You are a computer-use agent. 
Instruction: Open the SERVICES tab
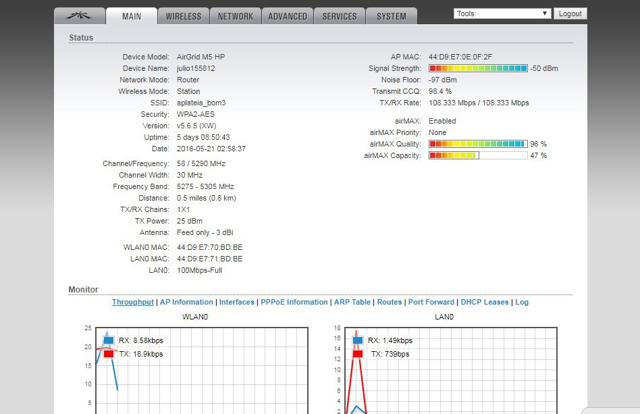340,16
